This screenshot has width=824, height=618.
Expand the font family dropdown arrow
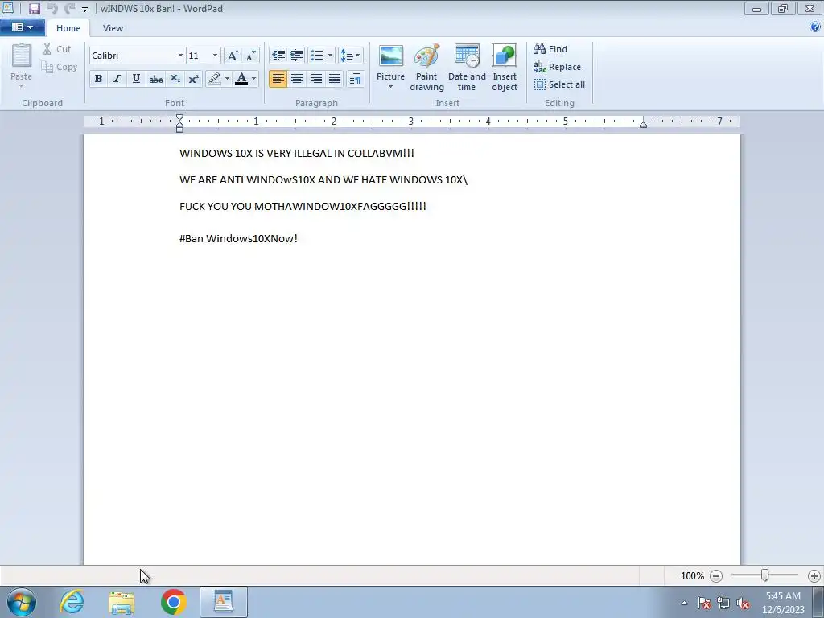(x=180, y=56)
